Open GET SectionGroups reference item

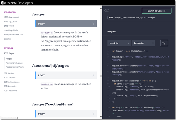(12, 82)
